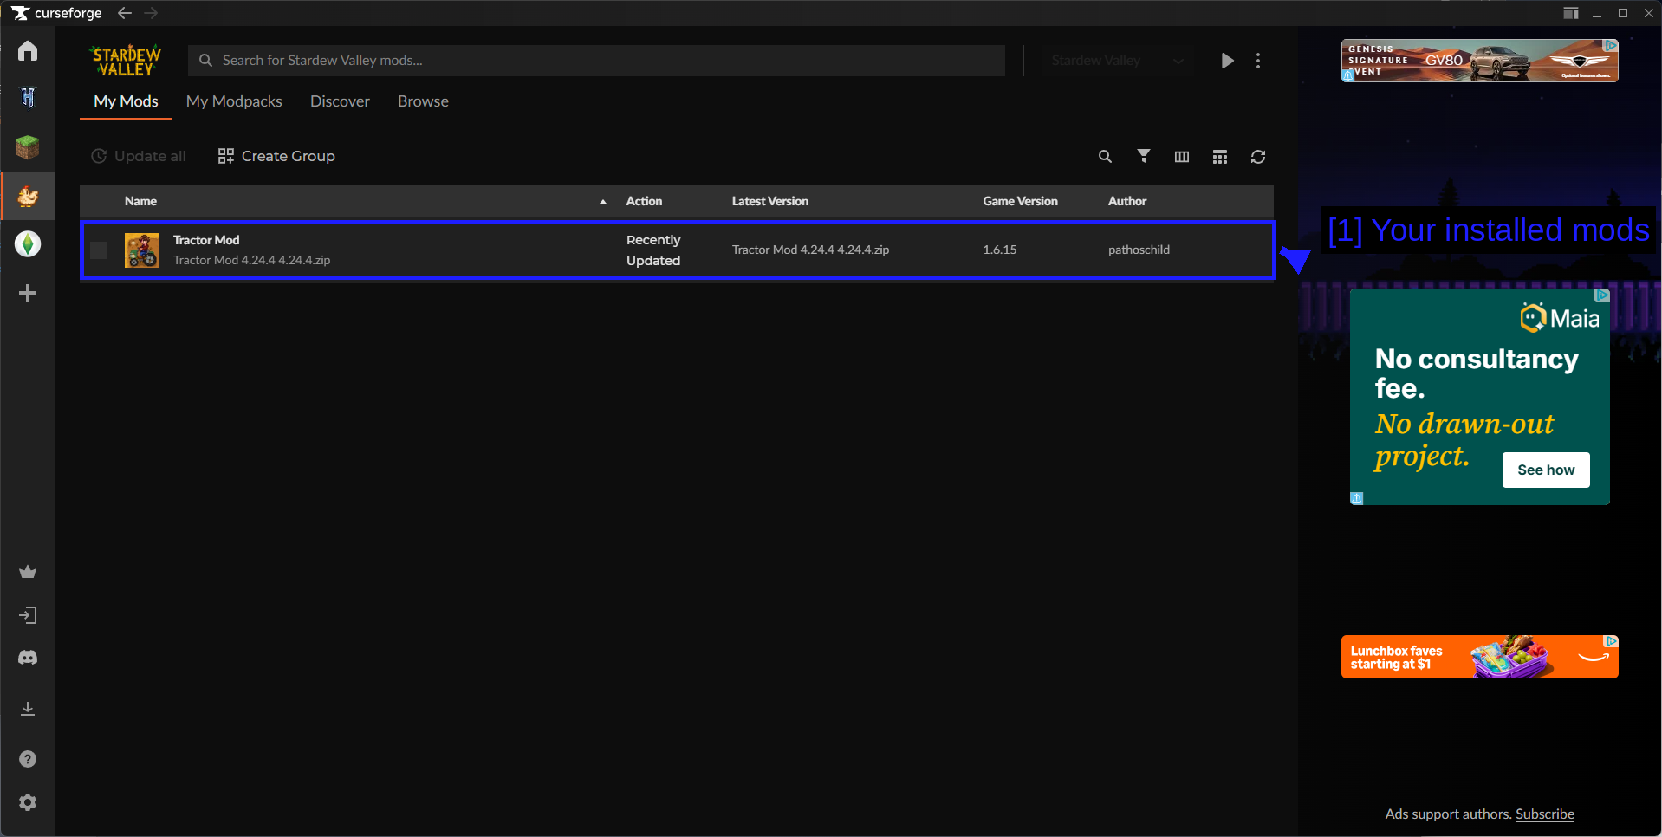
Task: Add a new game with plus icon
Action: point(28,294)
